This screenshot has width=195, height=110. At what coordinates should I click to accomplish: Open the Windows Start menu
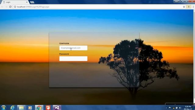click(3, 108)
